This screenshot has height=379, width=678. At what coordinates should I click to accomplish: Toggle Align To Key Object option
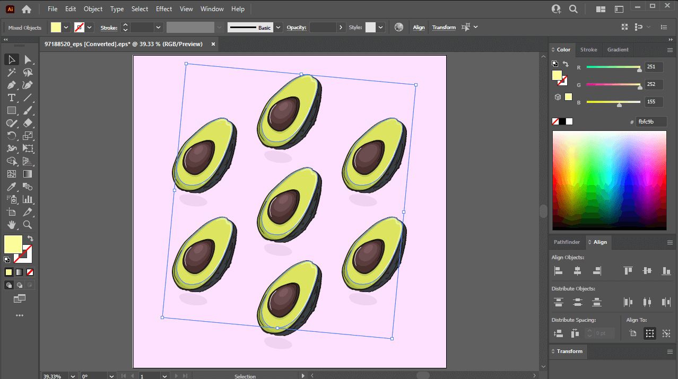tap(666, 333)
